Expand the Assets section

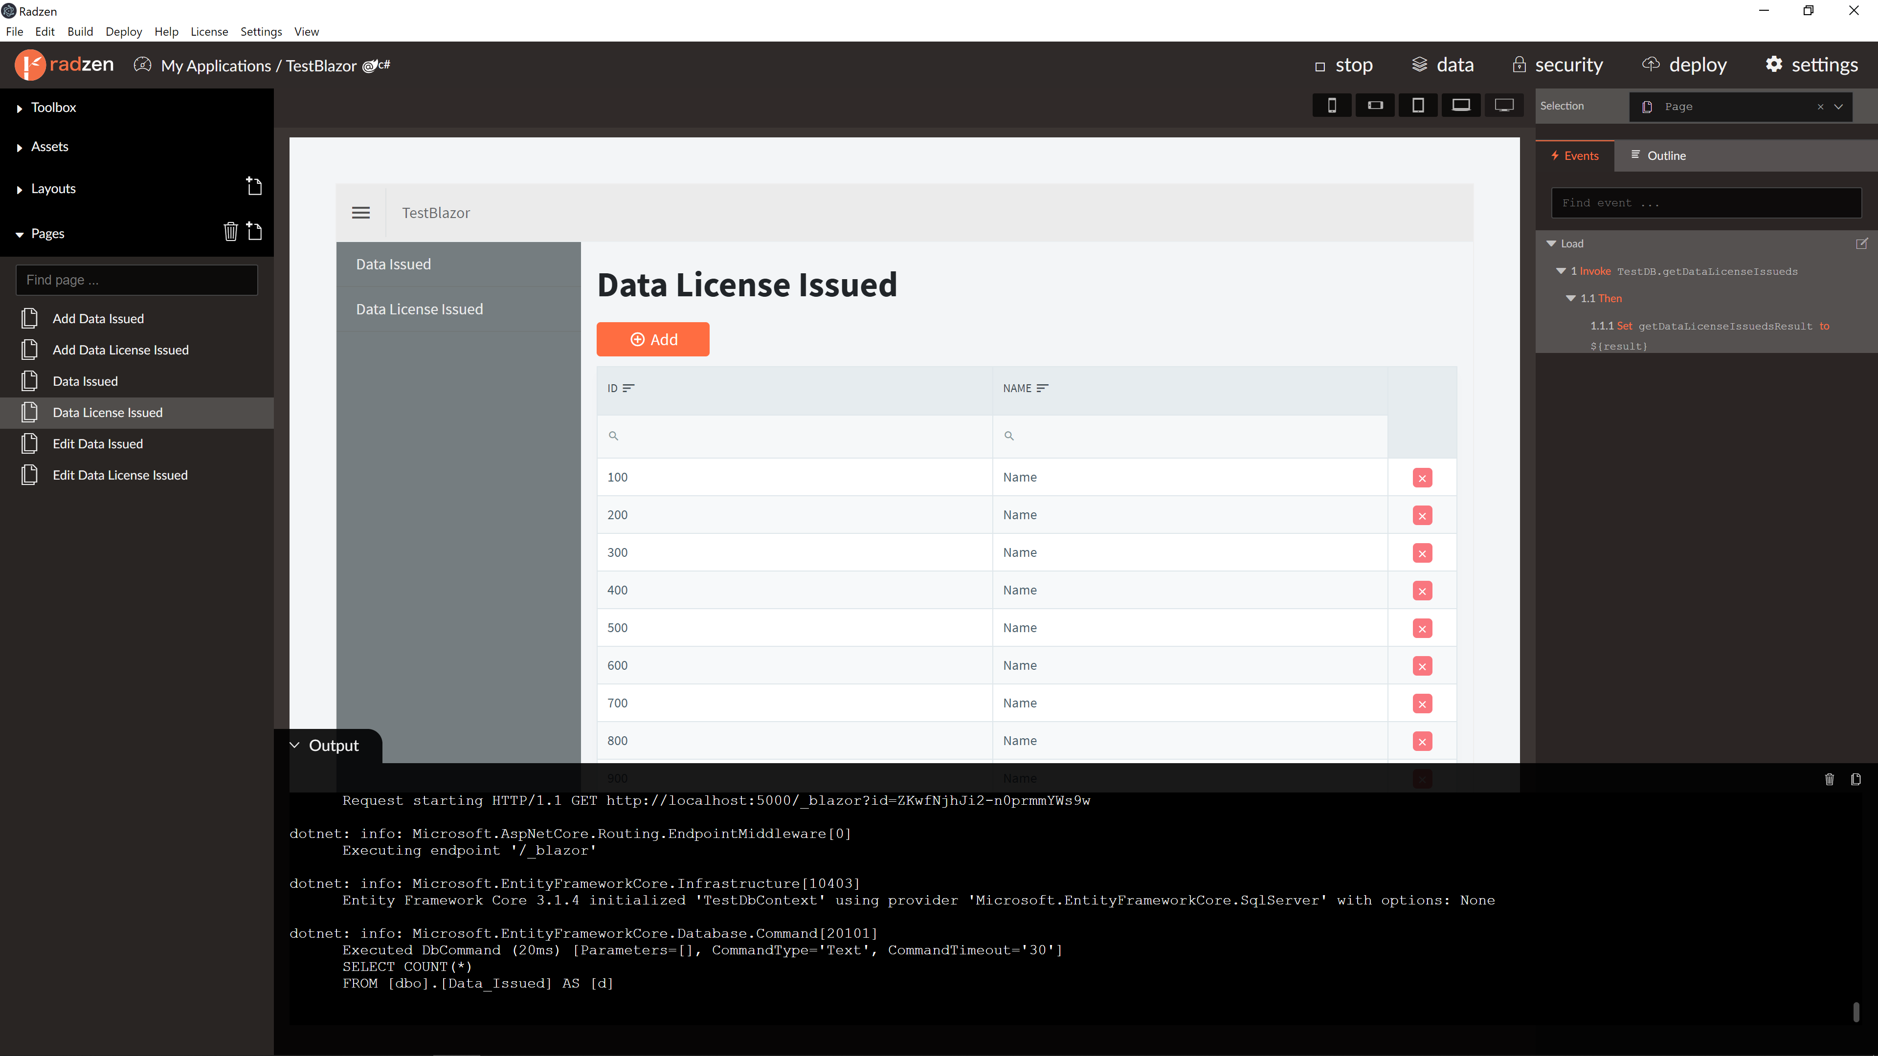pos(20,147)
